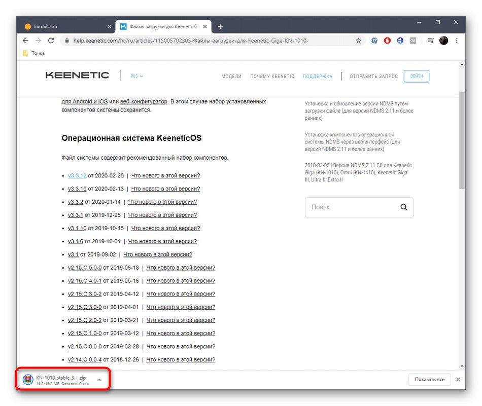Click the browser forward arrow
This screenshot has height=406, width=482.
(x=38, y=41)
